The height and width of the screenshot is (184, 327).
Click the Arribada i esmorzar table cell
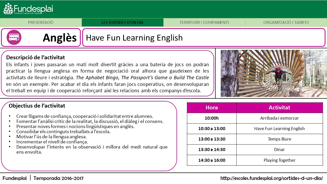(x=279, y=118)
